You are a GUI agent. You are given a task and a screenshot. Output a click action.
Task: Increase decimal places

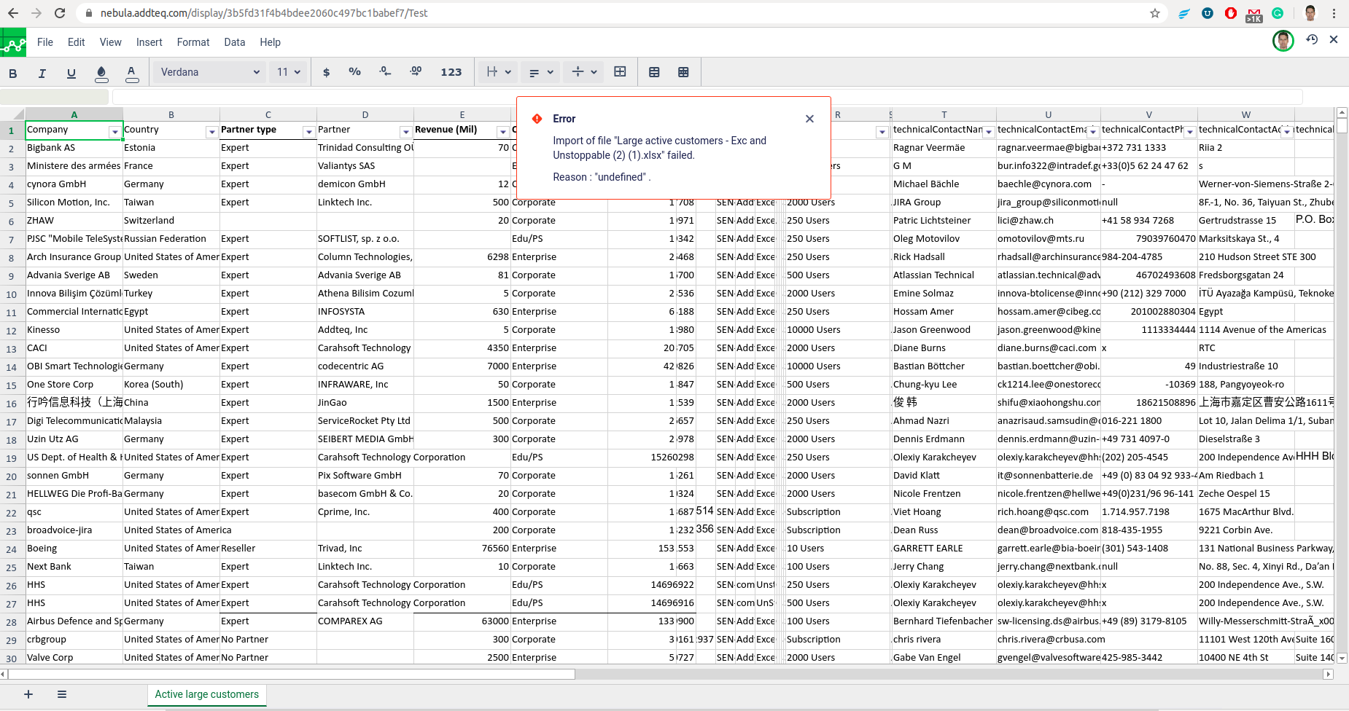coord(416,71)
